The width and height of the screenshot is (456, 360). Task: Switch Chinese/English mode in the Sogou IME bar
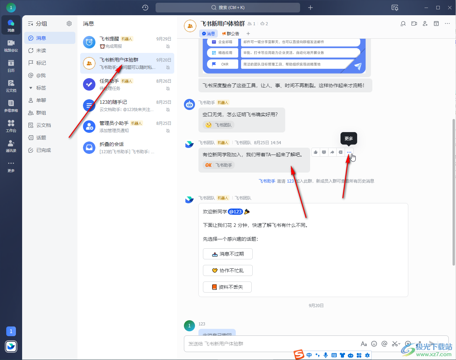[x=309, y=355]
